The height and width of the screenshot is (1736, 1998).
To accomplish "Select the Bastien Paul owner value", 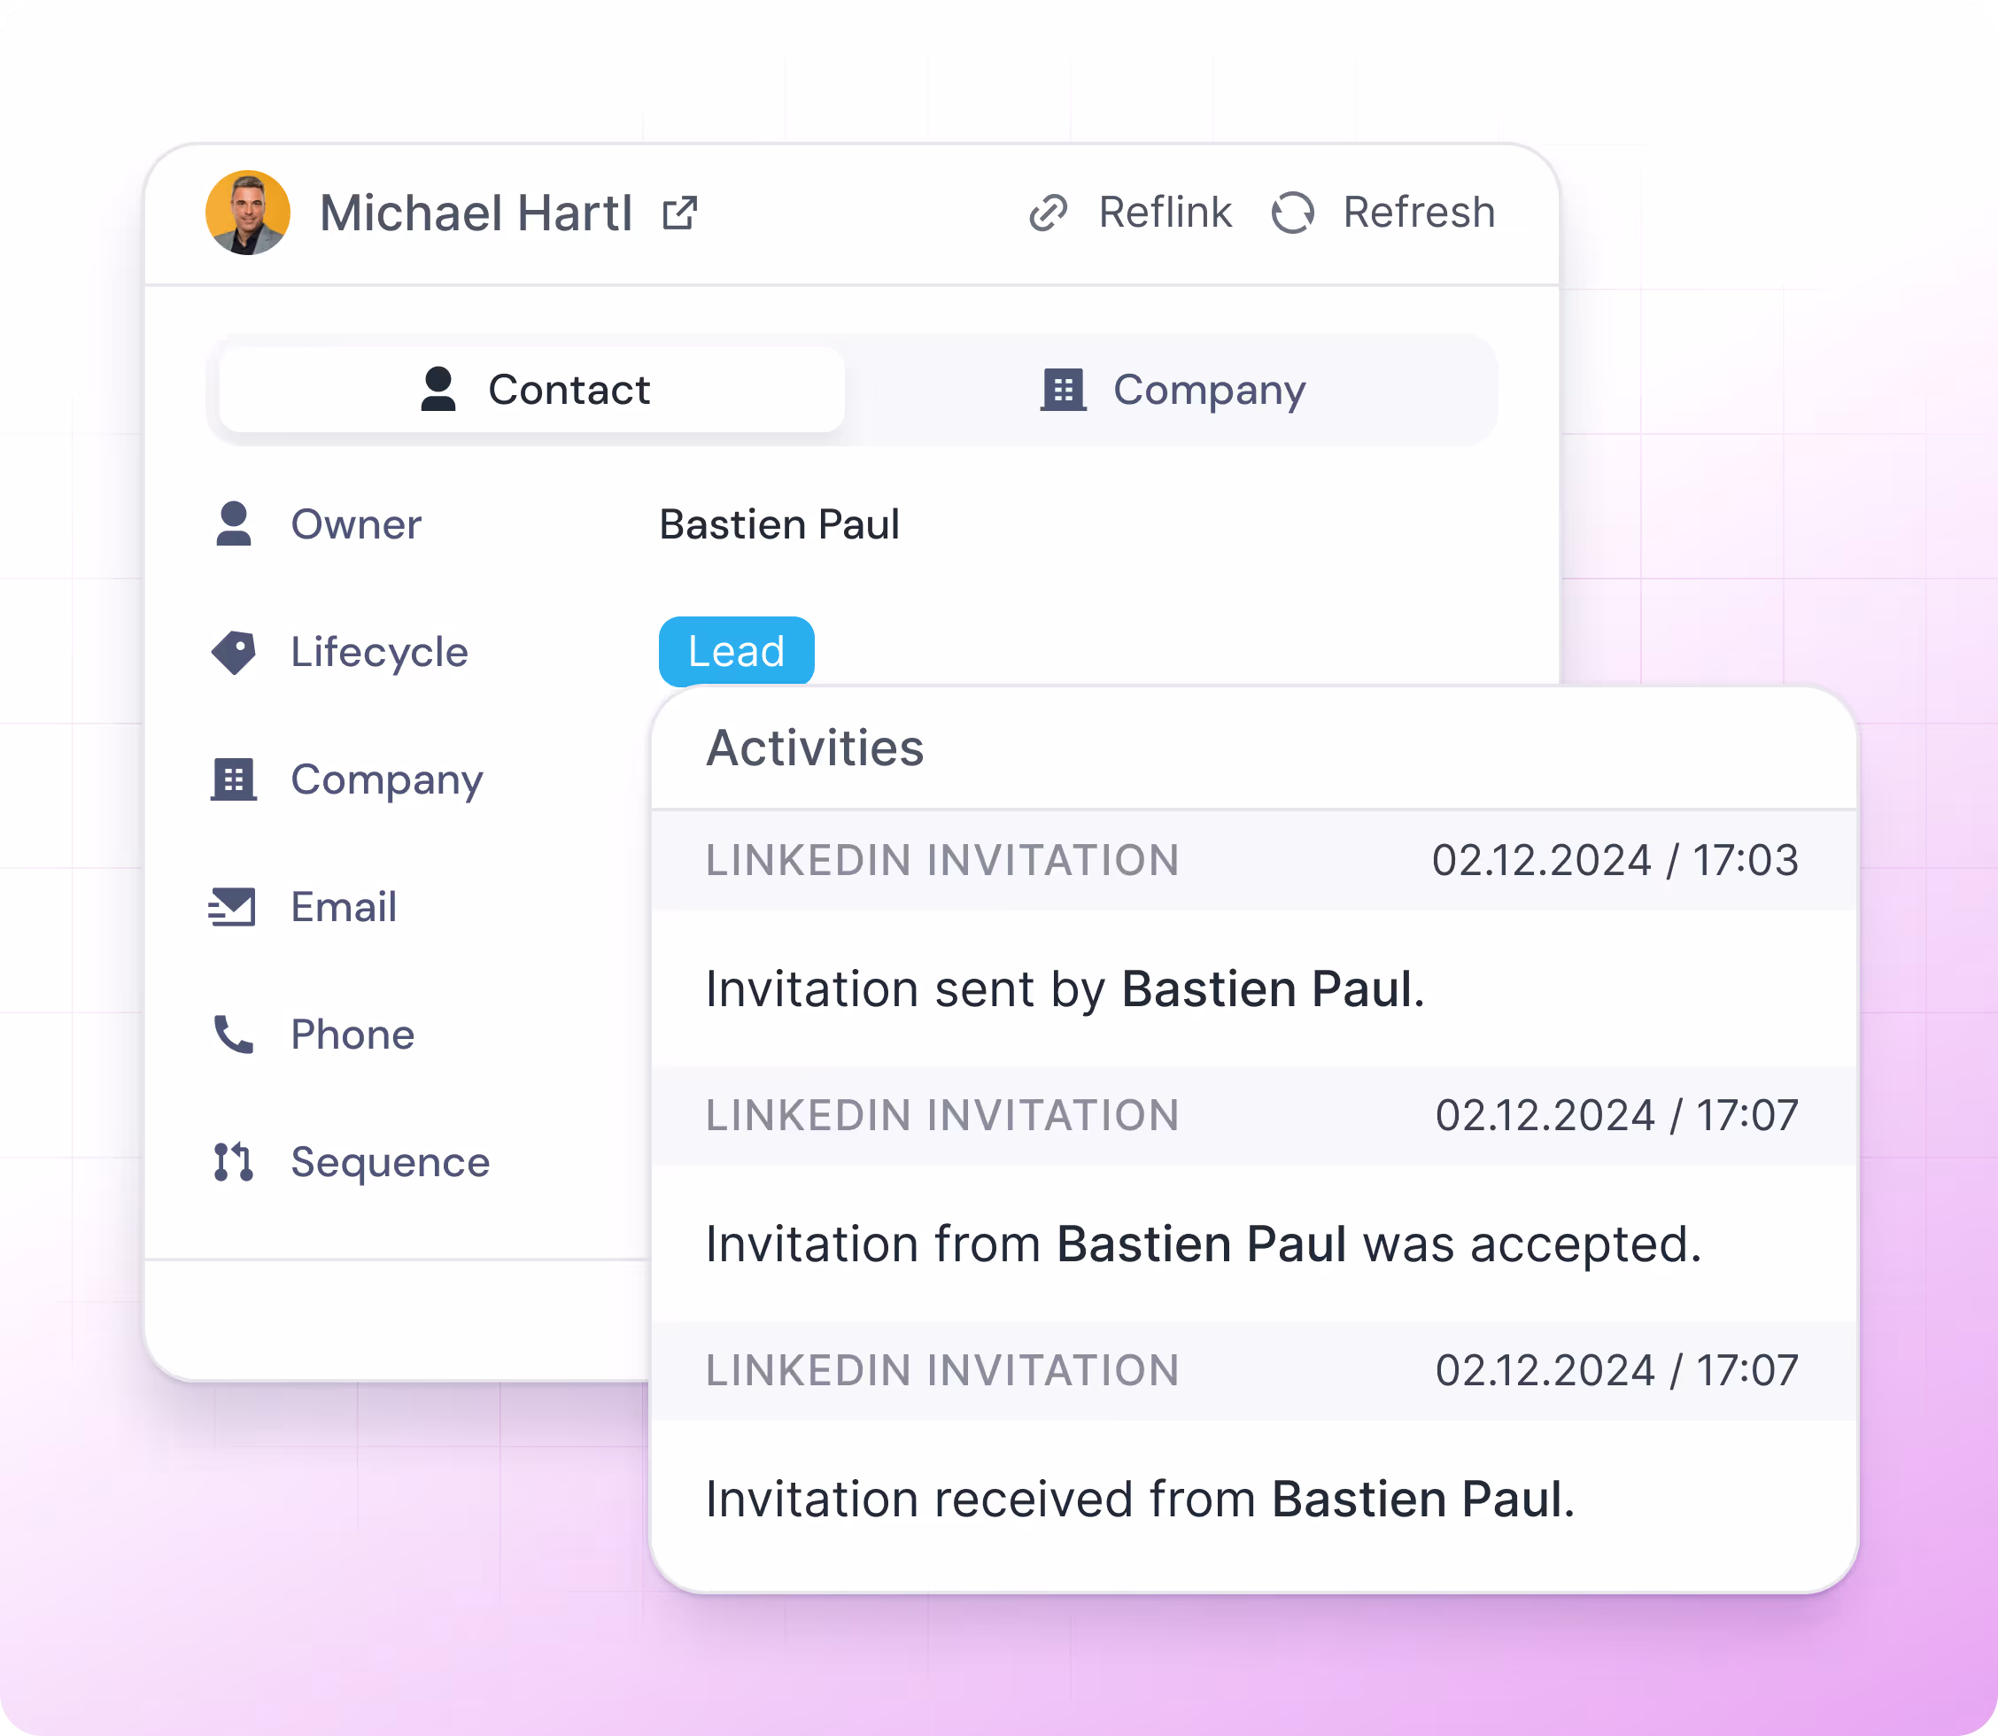I will (x=779, y=524).
